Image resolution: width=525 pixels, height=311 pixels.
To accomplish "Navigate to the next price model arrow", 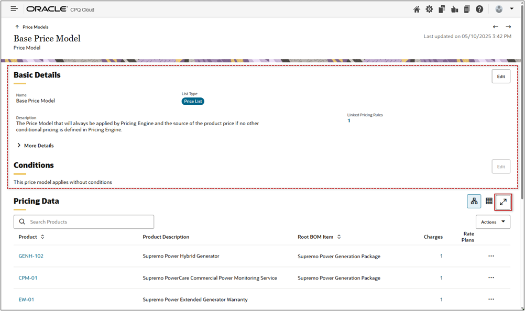I will [x=508, y=27].
